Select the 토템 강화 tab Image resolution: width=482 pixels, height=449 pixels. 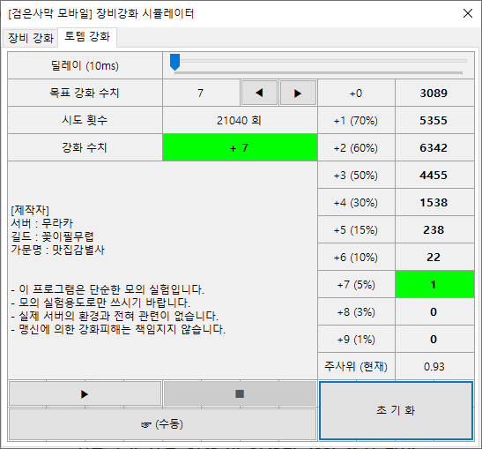[87, 37]
